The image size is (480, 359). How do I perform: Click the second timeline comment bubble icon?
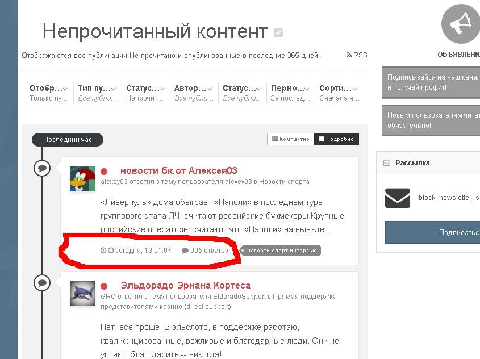[x=42, y=283]
